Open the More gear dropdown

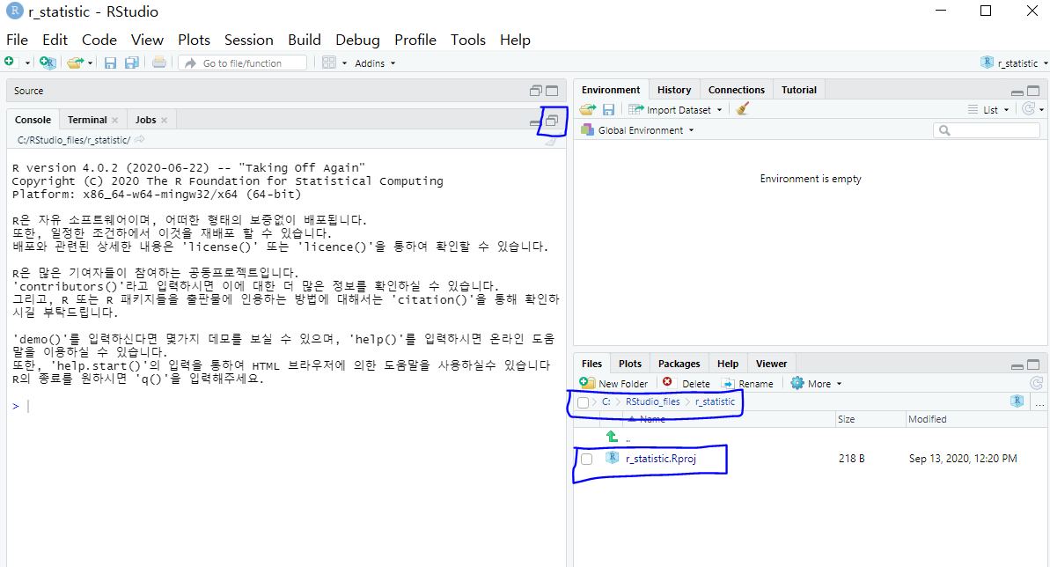tap(816, 383)
